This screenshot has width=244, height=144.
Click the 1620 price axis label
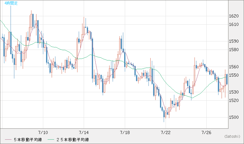(234, 16)
